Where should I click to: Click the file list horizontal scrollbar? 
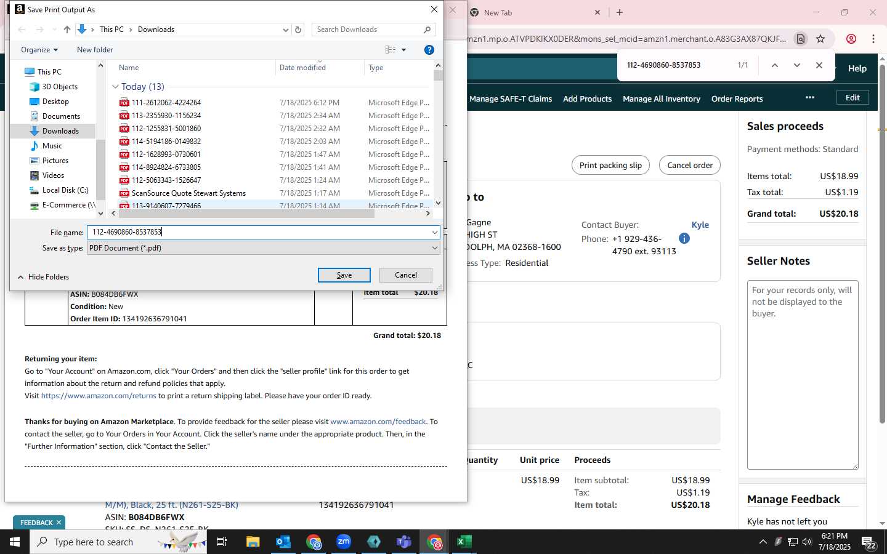[x=246, y=213]
